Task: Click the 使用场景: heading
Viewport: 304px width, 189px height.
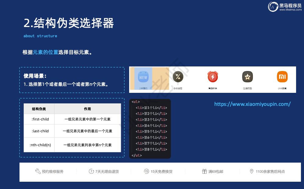Action: 35,76
